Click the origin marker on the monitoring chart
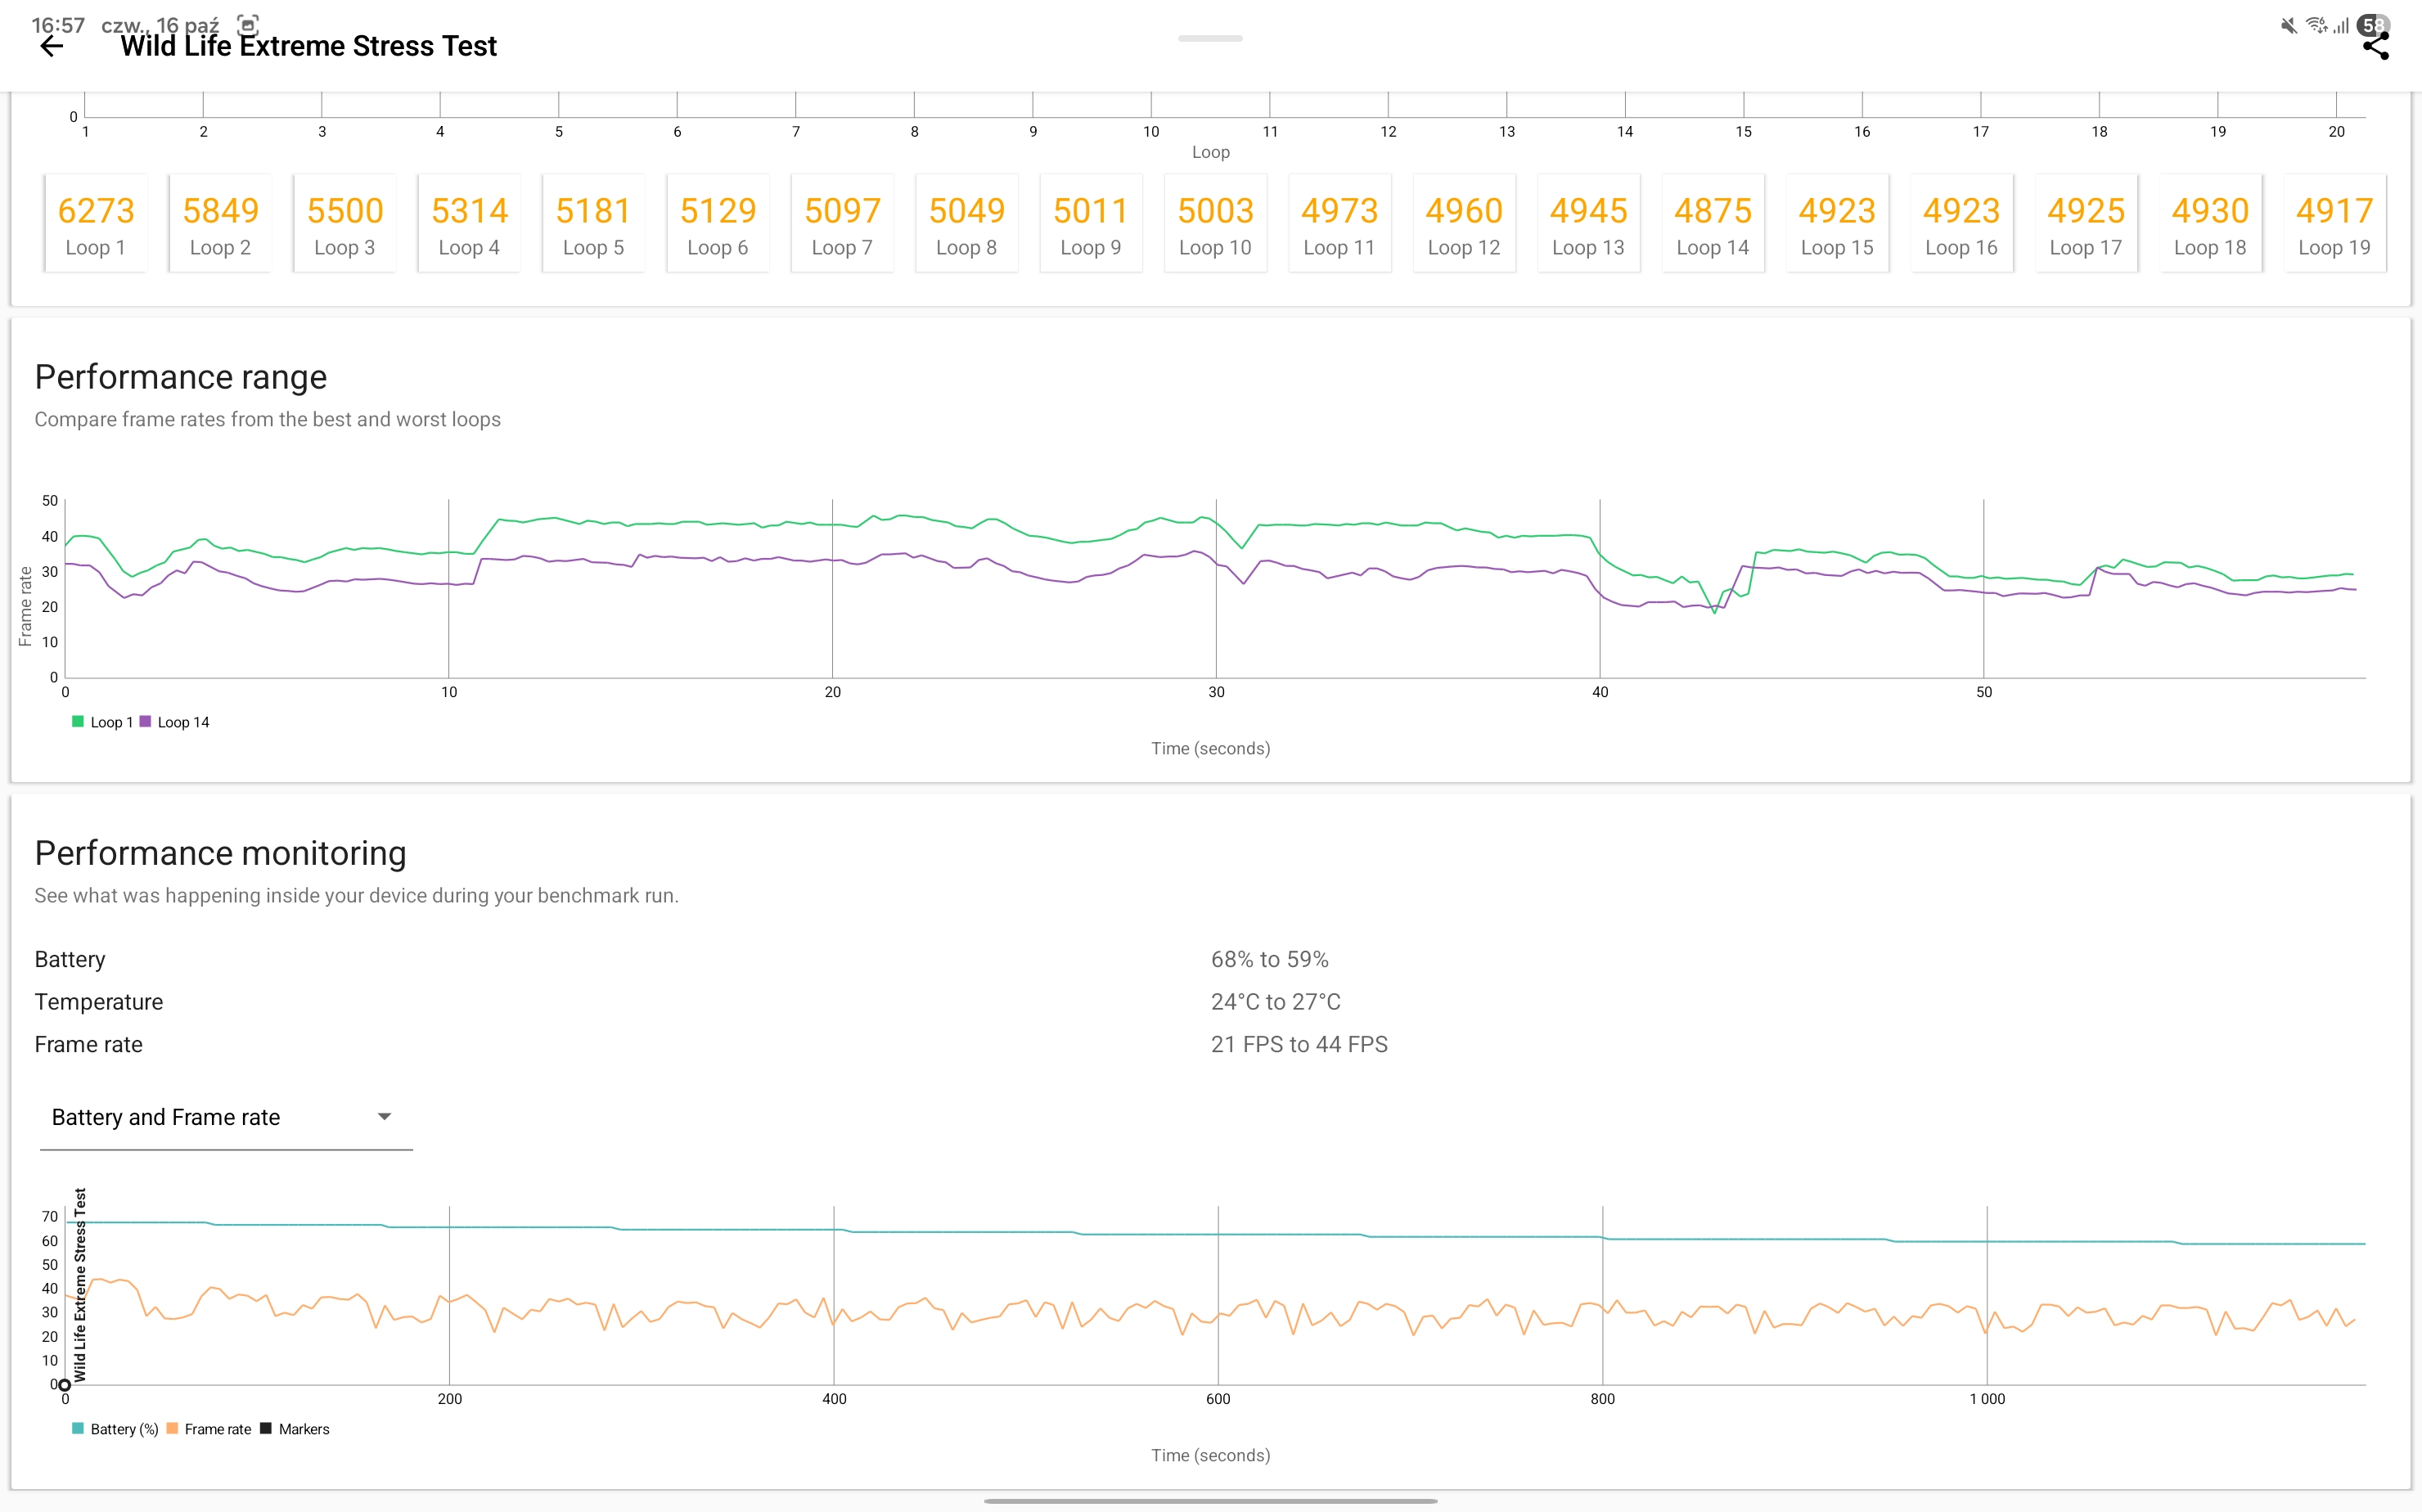Screen dimensions: 2422x1512 pyautogui.click(x=65, y=1385)
